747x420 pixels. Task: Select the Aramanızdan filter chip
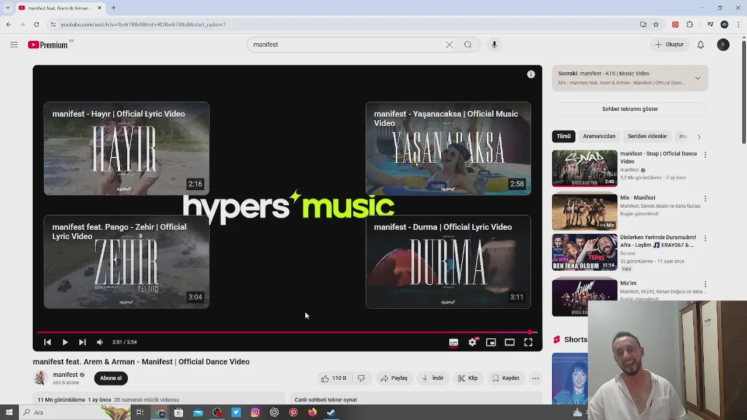599,136
